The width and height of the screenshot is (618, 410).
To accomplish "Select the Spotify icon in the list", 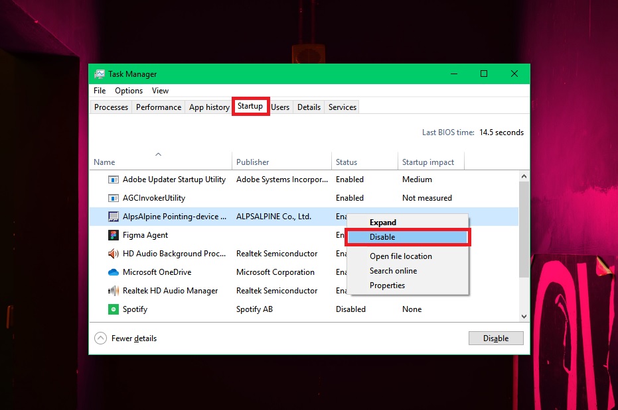I will (x=113, y=309).
